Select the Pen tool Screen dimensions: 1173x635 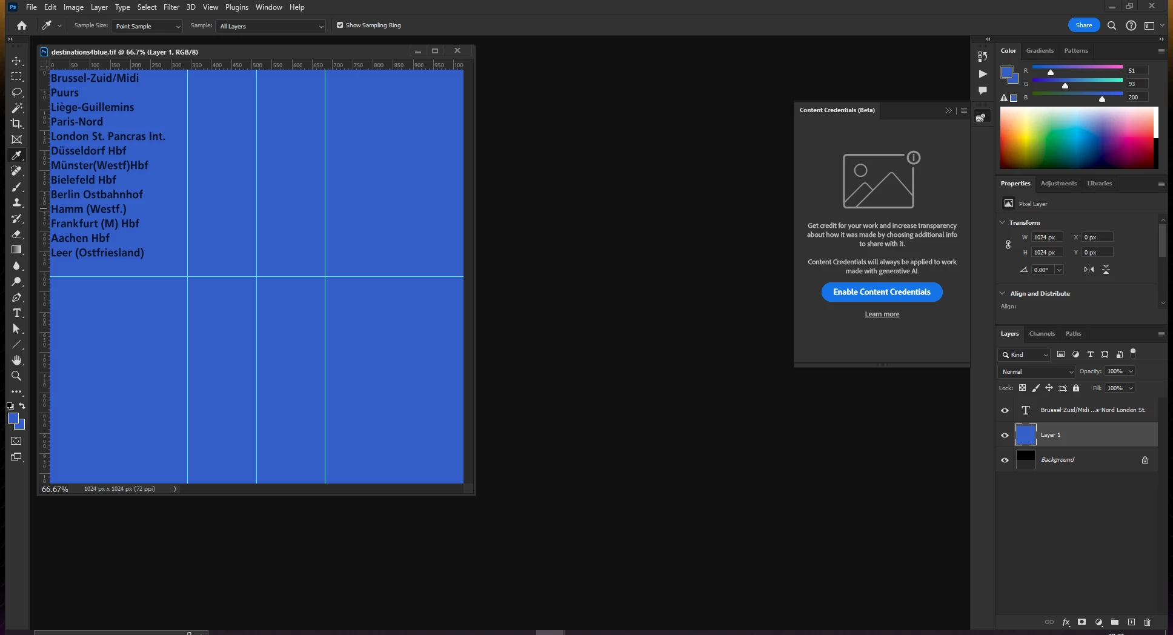[x=16, y=297]
